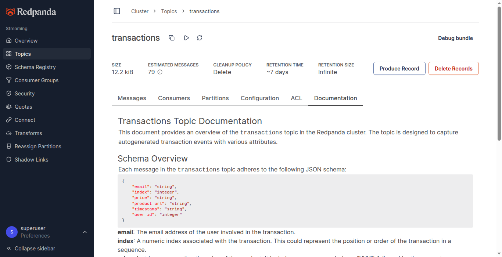Click the Reassign Partitions icon
The width and height of the screenshot is (502, 257).
(x=9, y=146)
